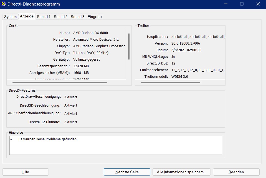
Task: Click the Vollanzeigegerät value
Action: pos(86,60)
